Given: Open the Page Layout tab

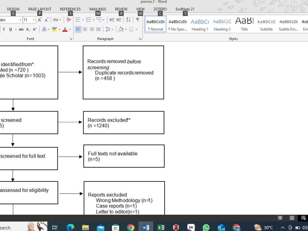Looking at the screenshot, I should (40, 9).
